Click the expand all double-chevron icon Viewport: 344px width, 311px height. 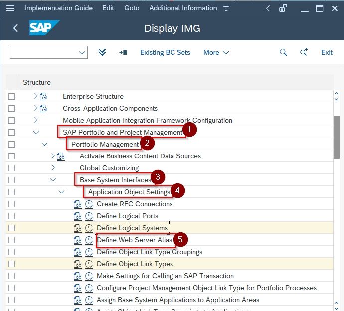pyautogui.click(x=102, y=52)
